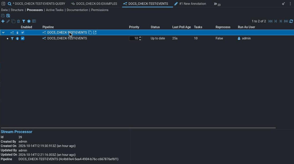Click the asterisk toolbar icon

pos(29,21)
